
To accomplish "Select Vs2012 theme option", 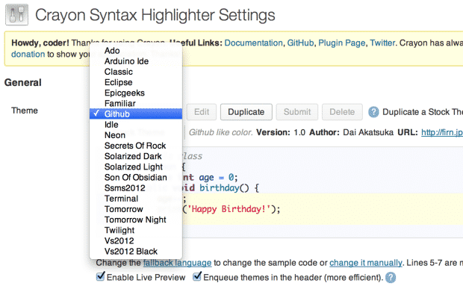I will [x=136, y=241].
